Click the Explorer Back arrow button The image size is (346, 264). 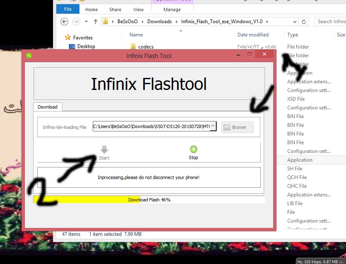(64, 22)
